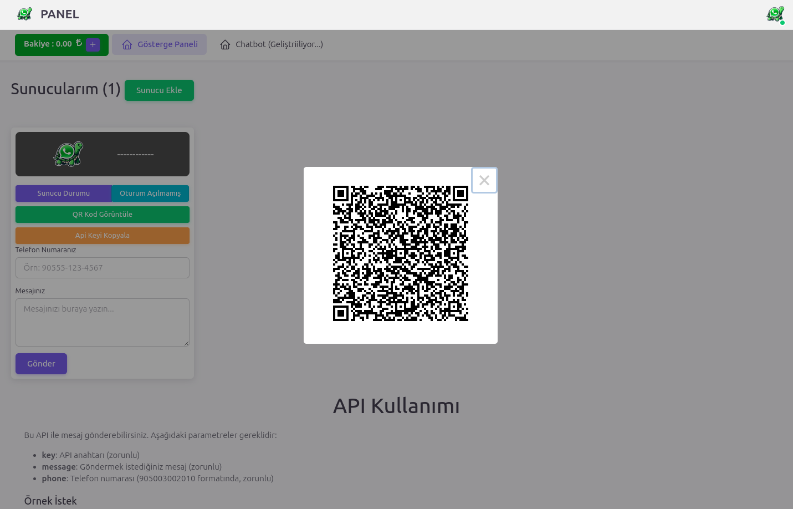Open Gösterge Paneli menu item

point(160,44)
